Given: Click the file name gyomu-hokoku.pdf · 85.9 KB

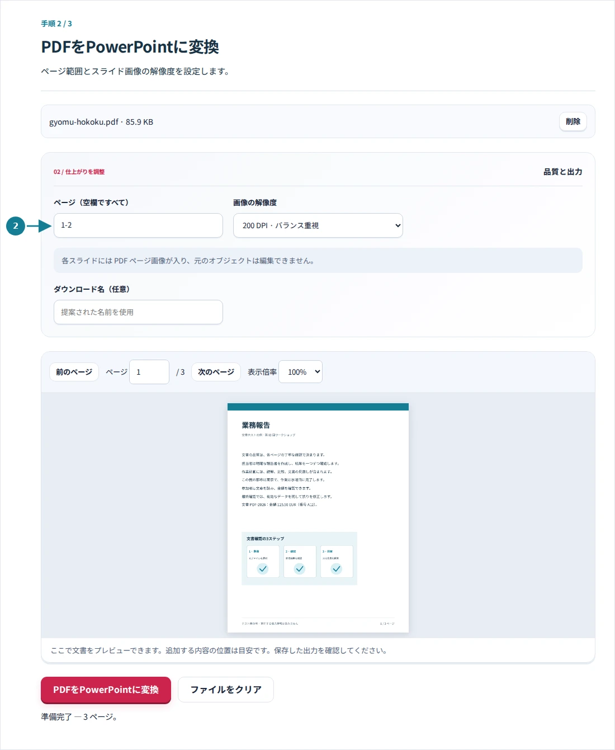Looking at the screenshot, I should tap(101, 122).
